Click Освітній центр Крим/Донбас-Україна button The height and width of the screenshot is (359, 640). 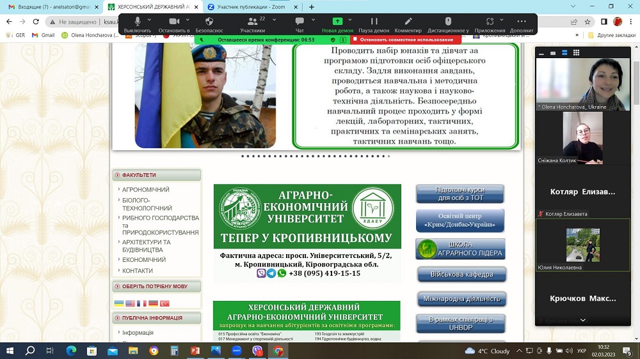click(x=460, y=220)
